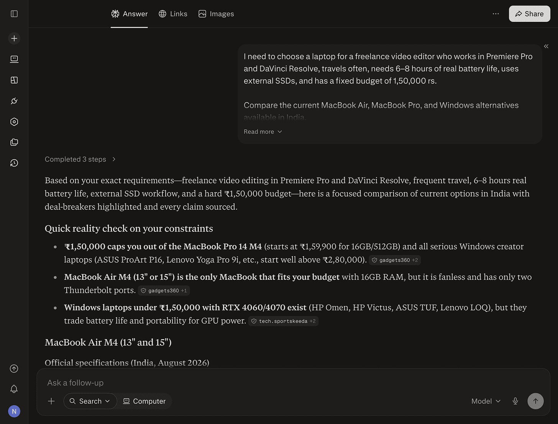
Task: Start a new thread with plus icon
Action: tap(14, 38)
